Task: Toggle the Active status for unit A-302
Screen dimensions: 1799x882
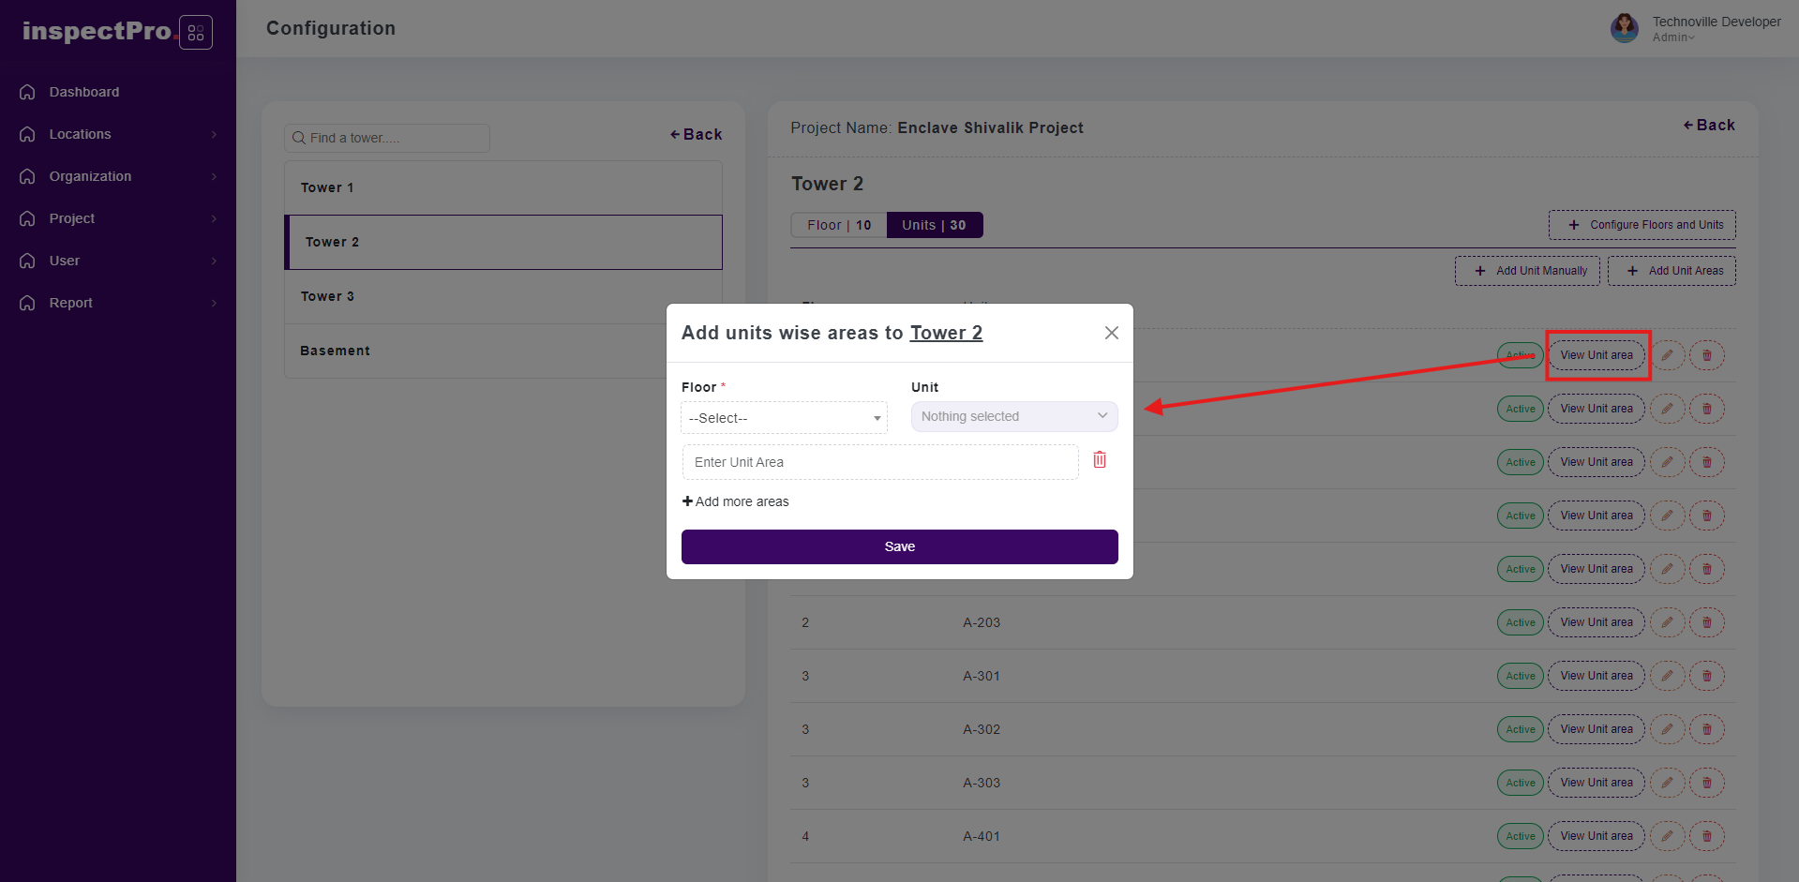Action: 1520,729
